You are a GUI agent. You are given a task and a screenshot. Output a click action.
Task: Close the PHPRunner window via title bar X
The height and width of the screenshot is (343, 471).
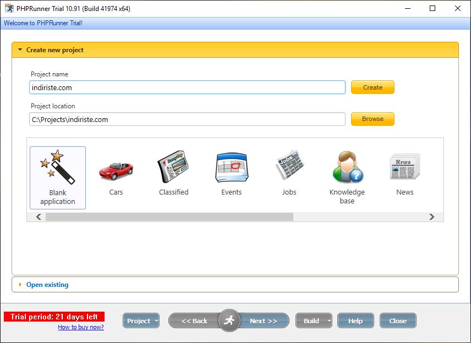pos(457,8)
